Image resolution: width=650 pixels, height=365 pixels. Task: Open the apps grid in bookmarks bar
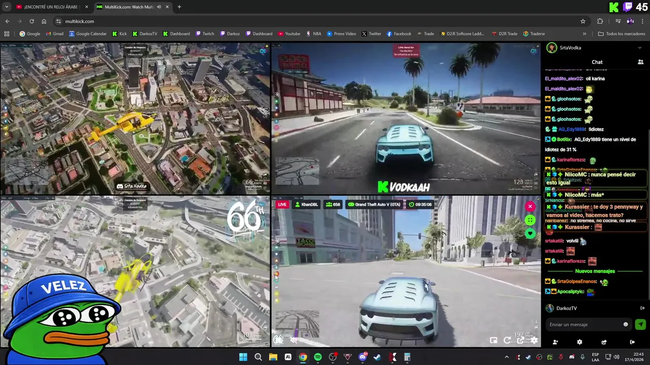[7, 34]
